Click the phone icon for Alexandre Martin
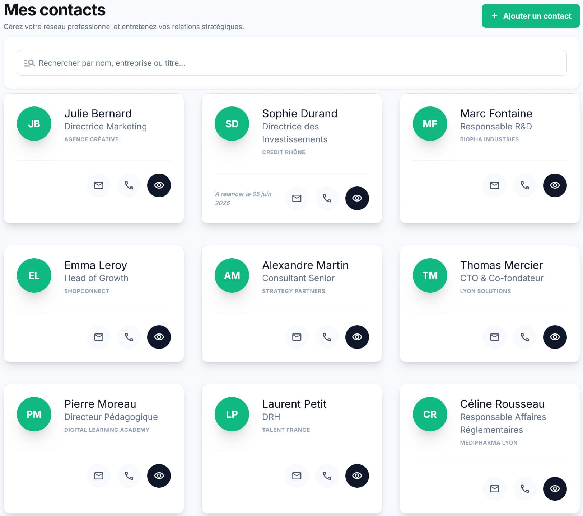The width and height of the screenshot is (583, 516). (327, 337)
